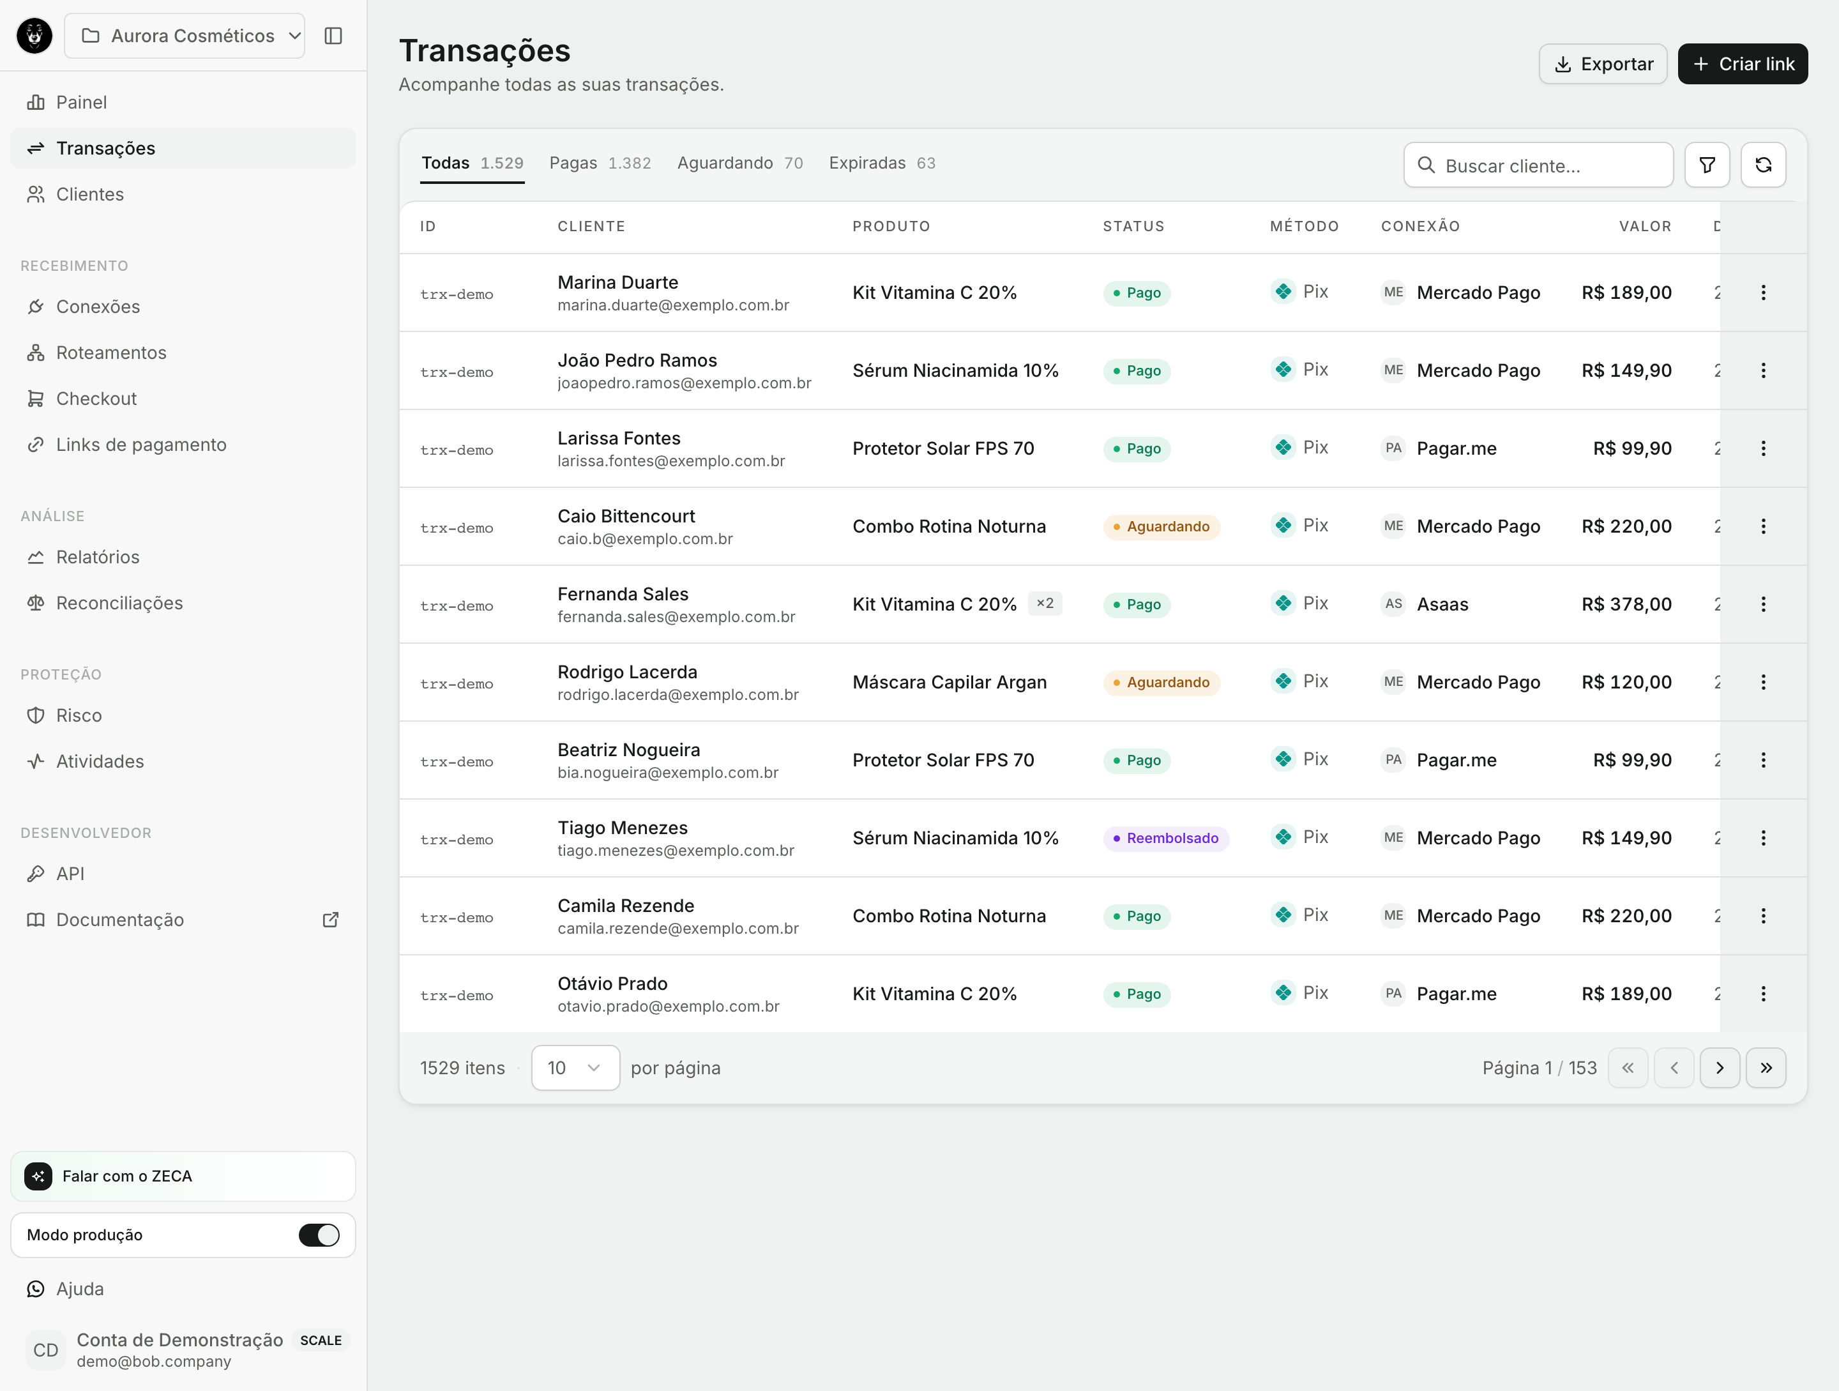
Task: Open Documentação external link icon
Action: (330, 920)
